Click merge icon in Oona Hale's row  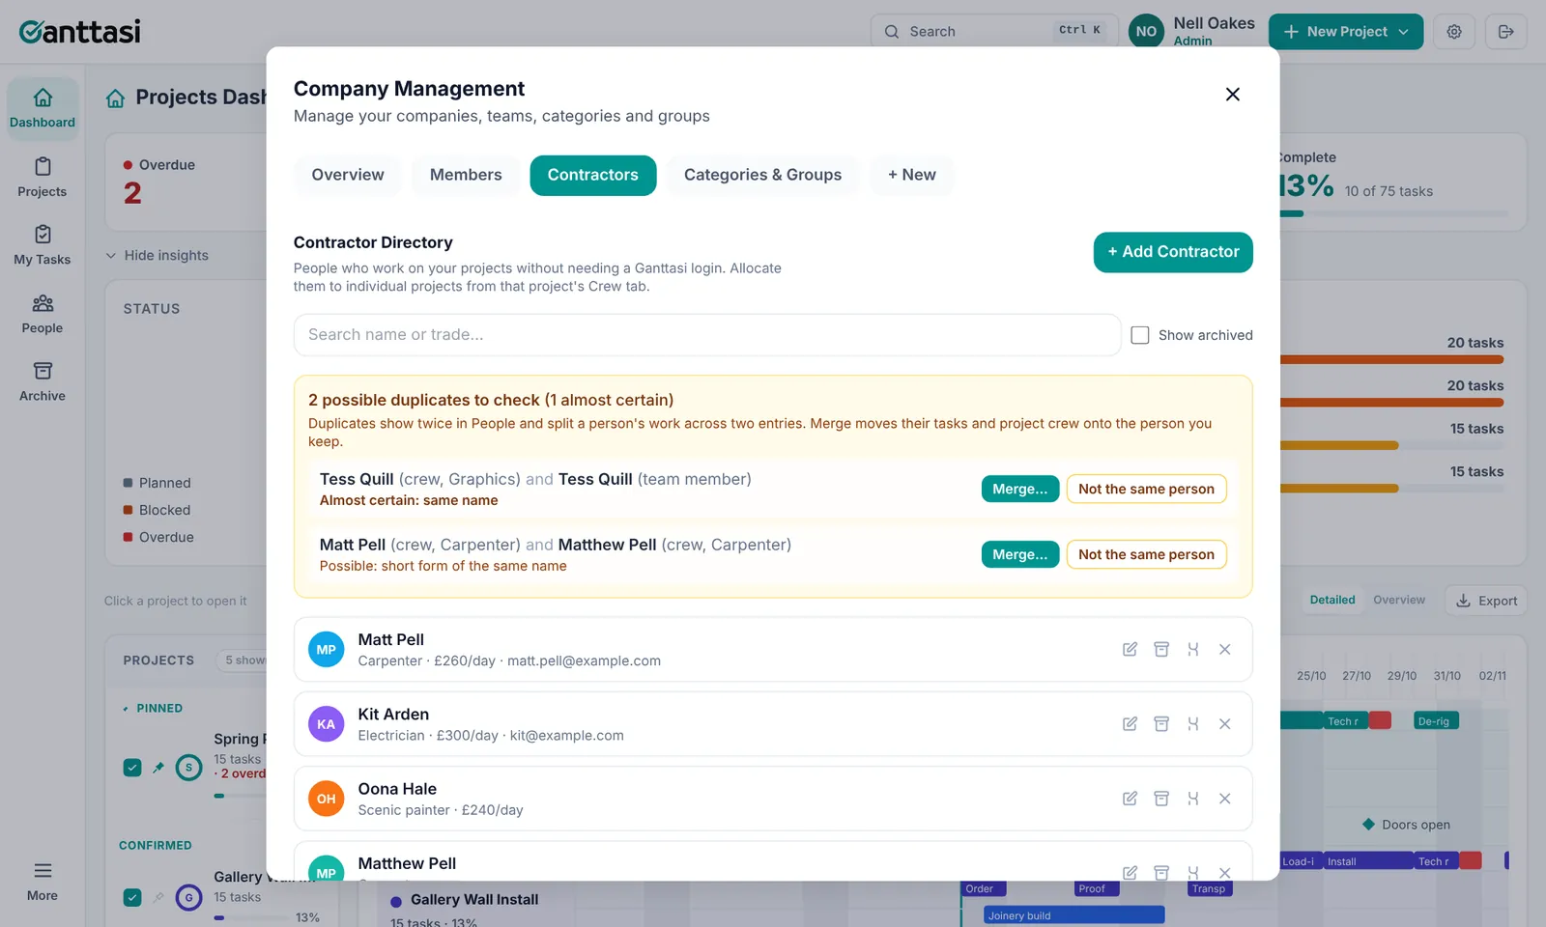coord(1193,799)
